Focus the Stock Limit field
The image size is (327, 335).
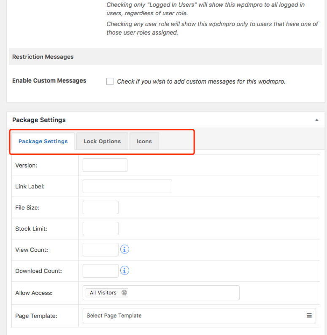click(100, 229)
